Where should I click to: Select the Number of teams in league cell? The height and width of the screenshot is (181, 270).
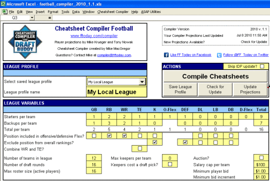(94, 158)
